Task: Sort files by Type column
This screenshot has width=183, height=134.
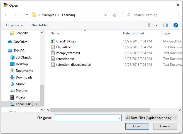Action: click(167, 33)
